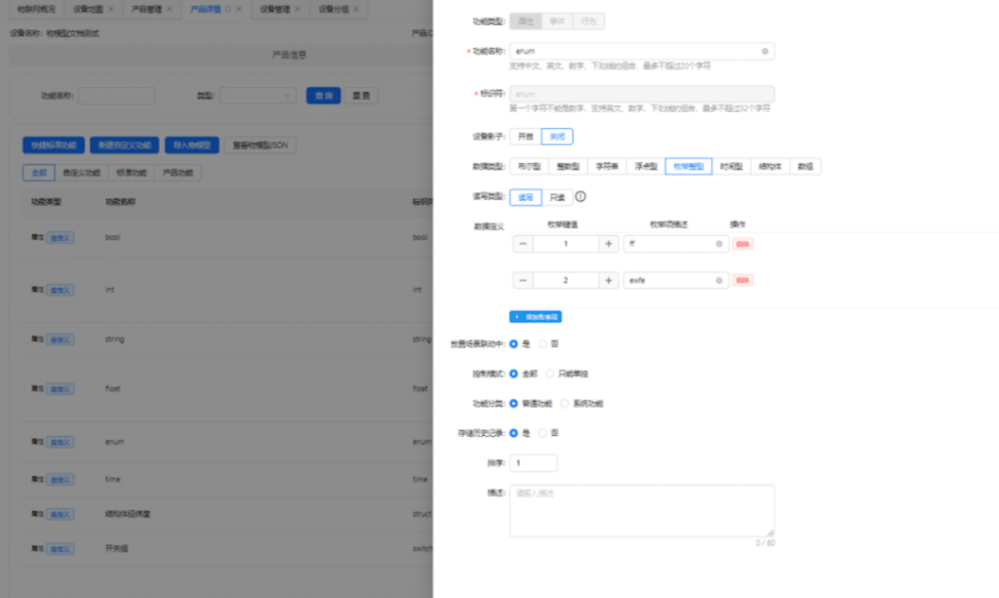
Task: Open the 类型 filter dropdown
Action: [x=256, y=96]
